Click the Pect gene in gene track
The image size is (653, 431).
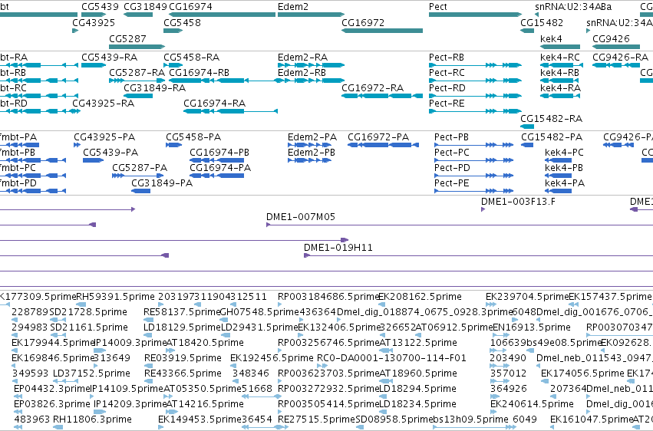tap(475, 15)
